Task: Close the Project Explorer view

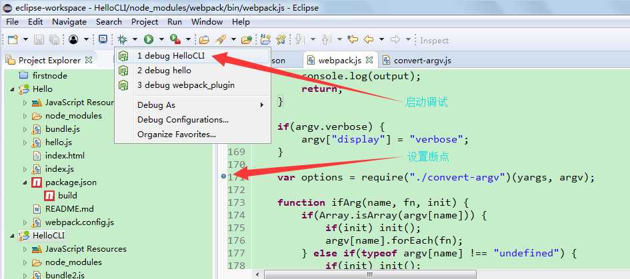Action: coord(89,60)
